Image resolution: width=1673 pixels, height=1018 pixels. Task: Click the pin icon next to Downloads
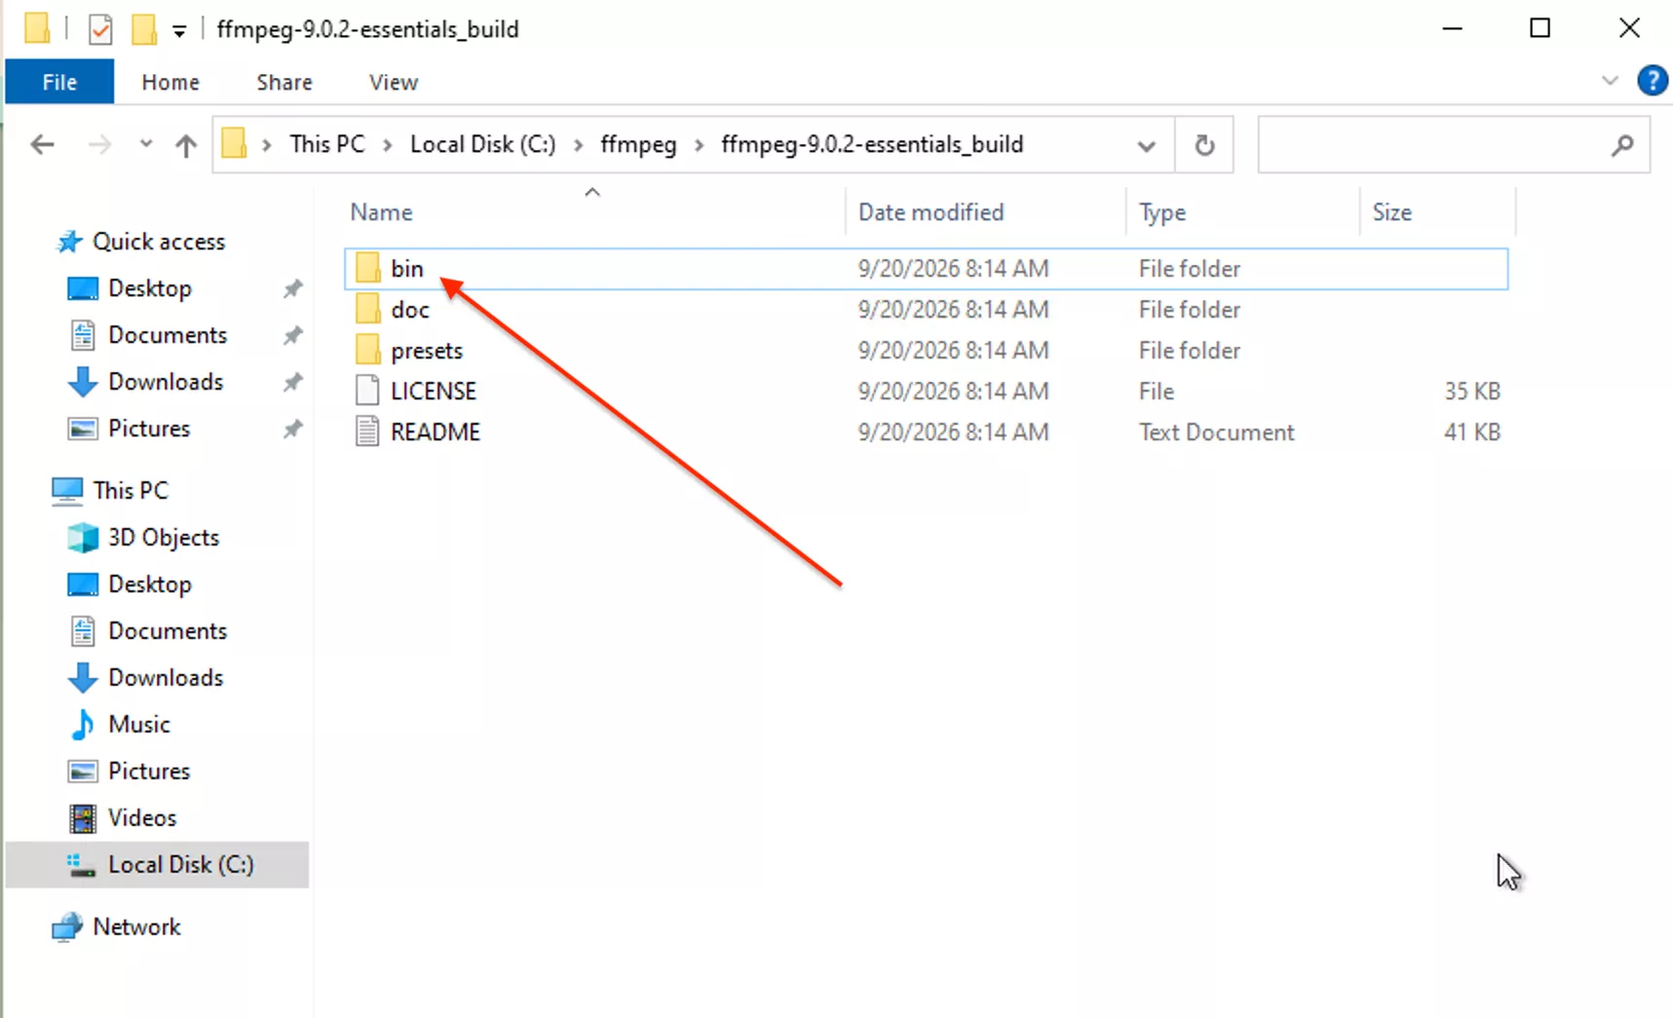pyautogui.click(x=292, y=382)
